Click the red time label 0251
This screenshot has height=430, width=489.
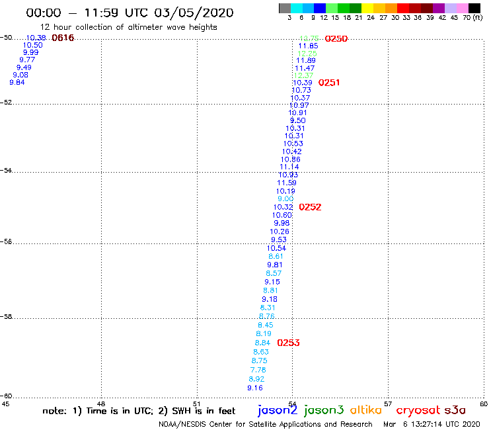click(x=329, y=83)
